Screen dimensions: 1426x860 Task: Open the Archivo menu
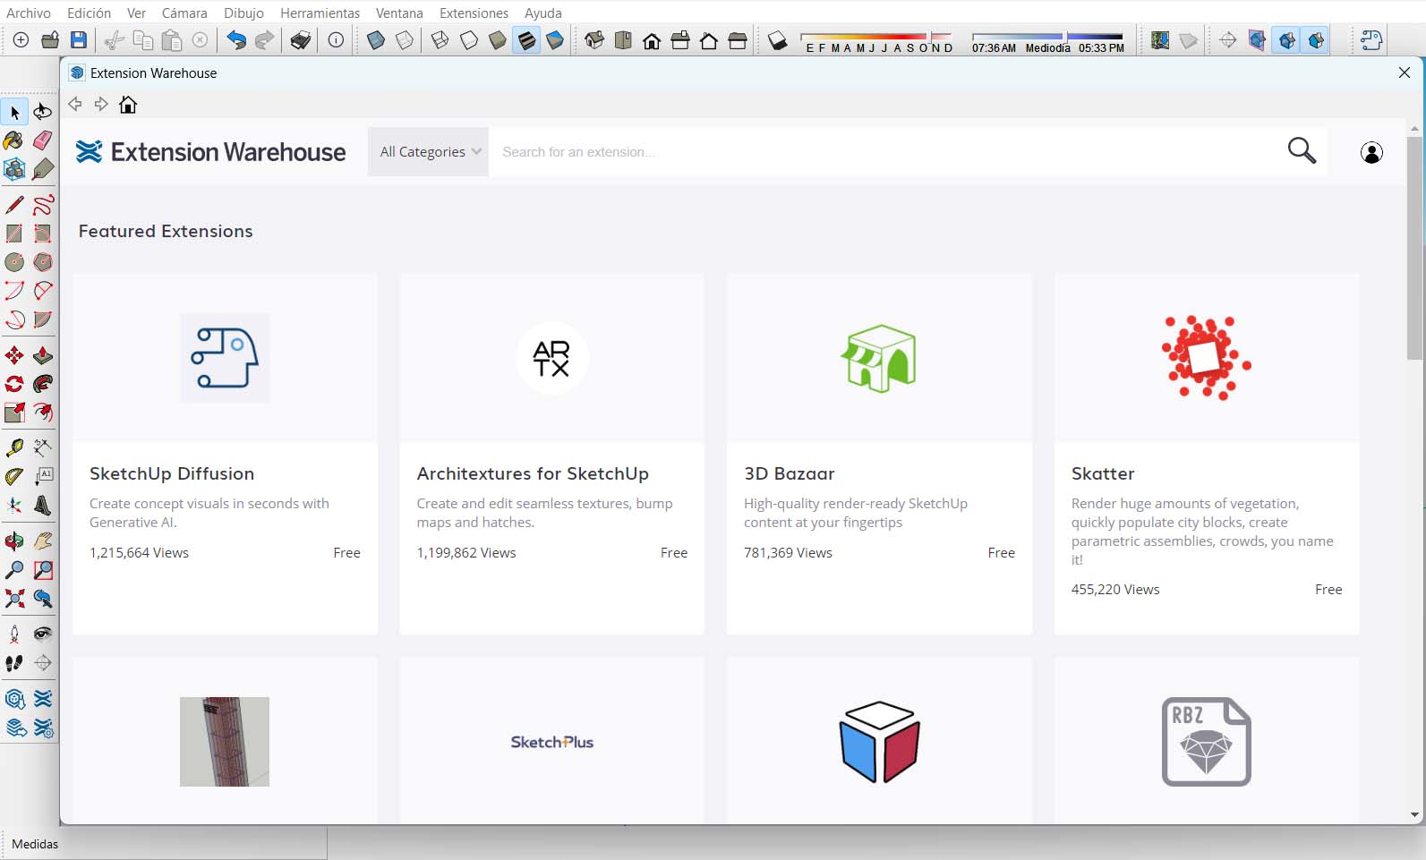[29, 13]
